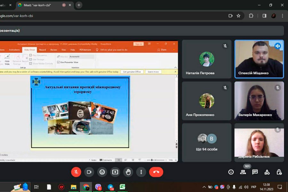Open the emoji reactions button

pos(102,172)
